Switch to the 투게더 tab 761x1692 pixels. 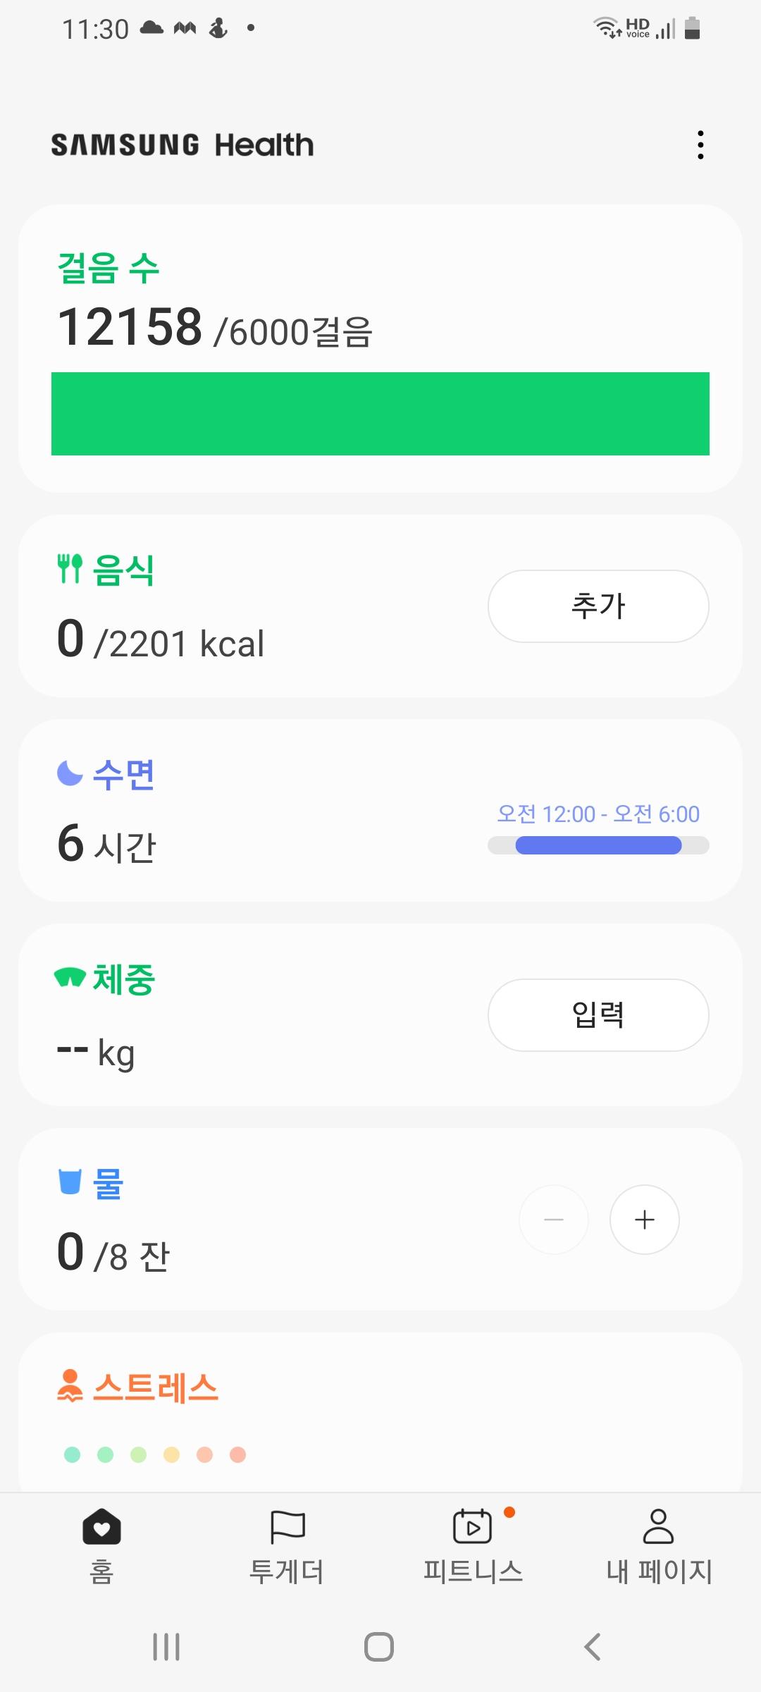pos(287,1544)
